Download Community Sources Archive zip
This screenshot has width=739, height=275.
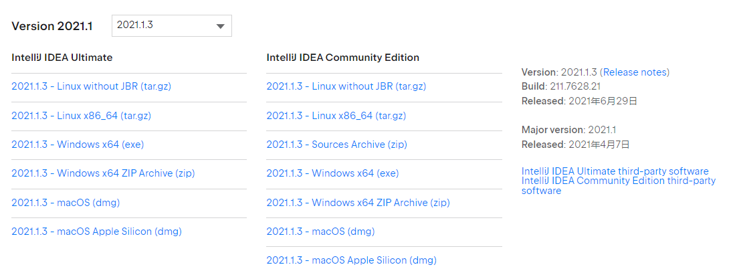(335, 145)
